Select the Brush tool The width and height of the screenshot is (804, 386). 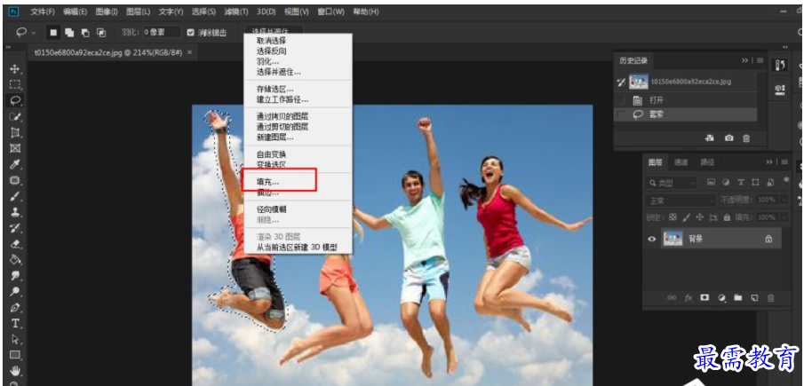click(x=15, y=196)
